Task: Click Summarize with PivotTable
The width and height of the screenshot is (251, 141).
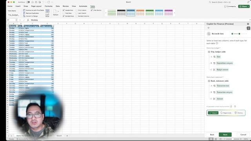Action: pos(33,10)
